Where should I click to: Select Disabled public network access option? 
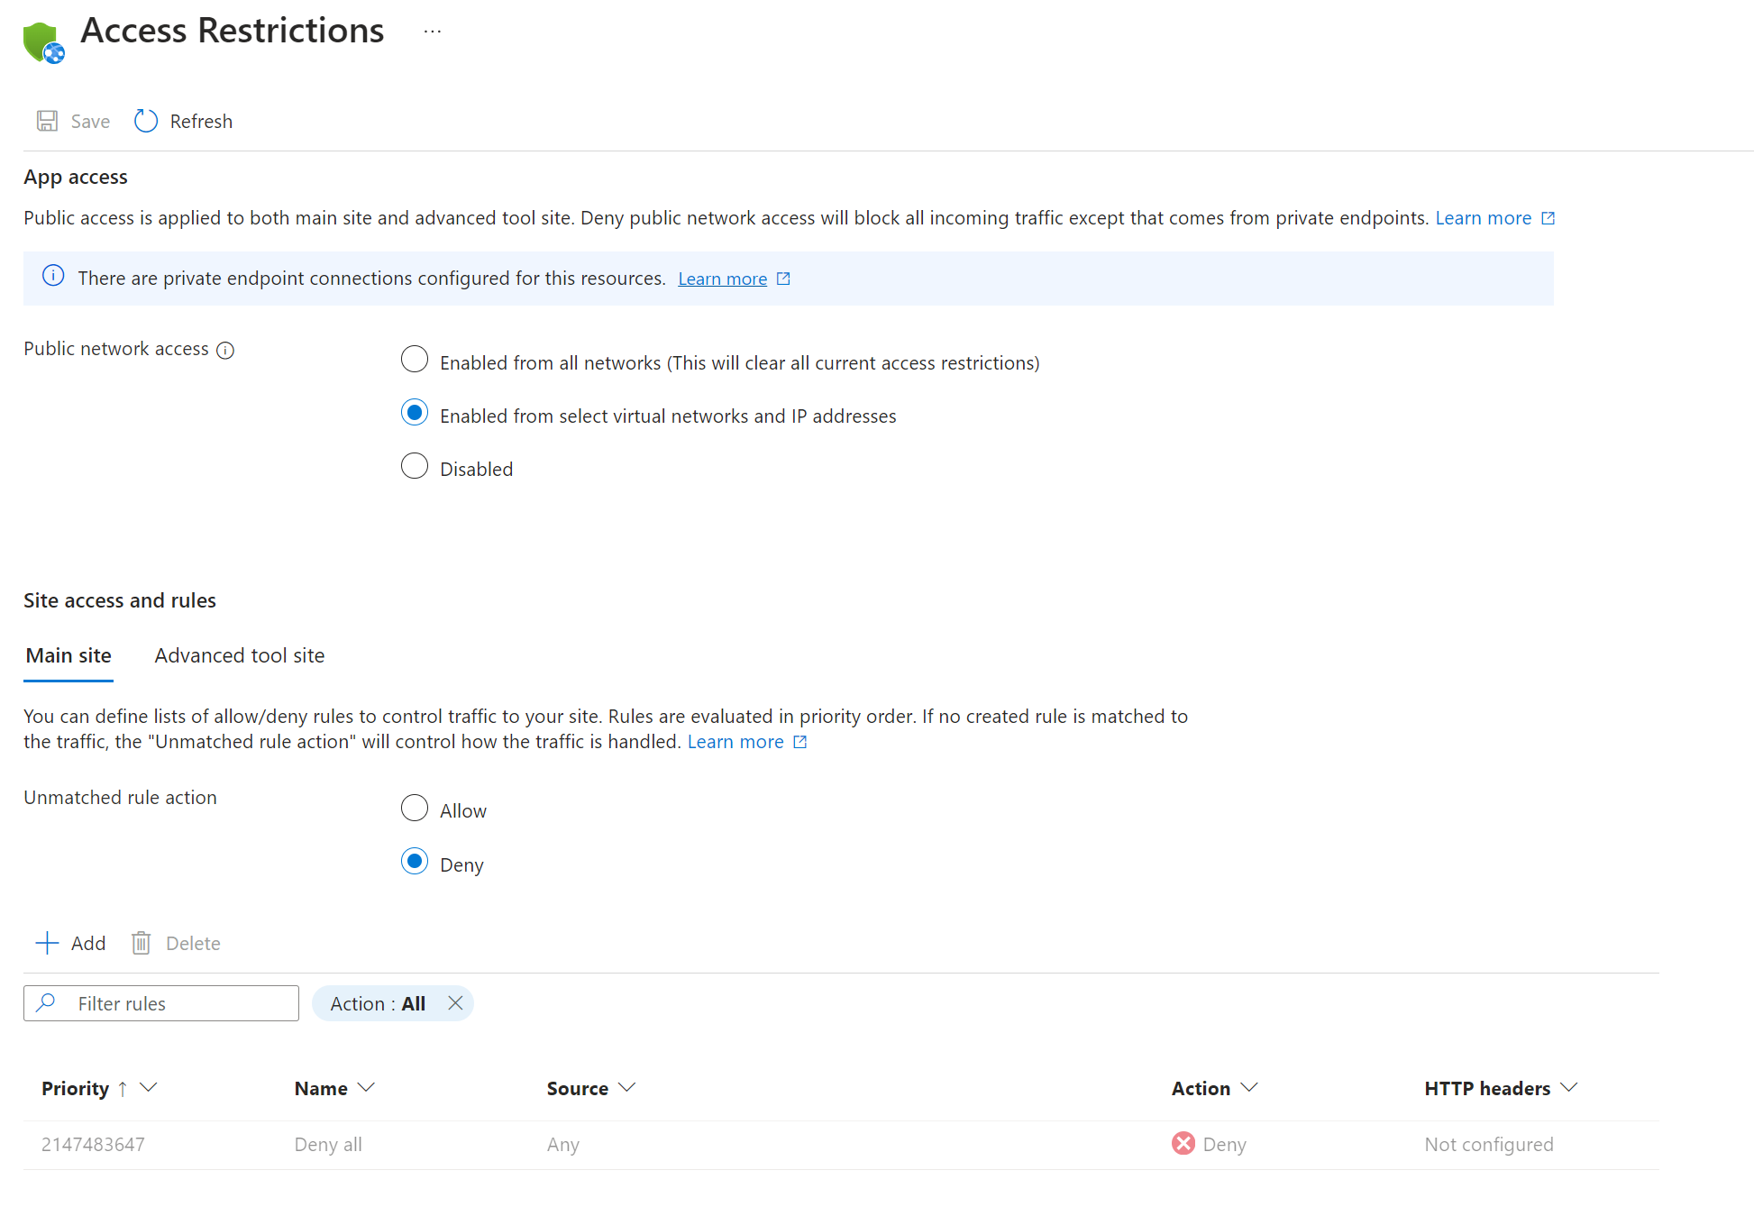pos(416,467)
